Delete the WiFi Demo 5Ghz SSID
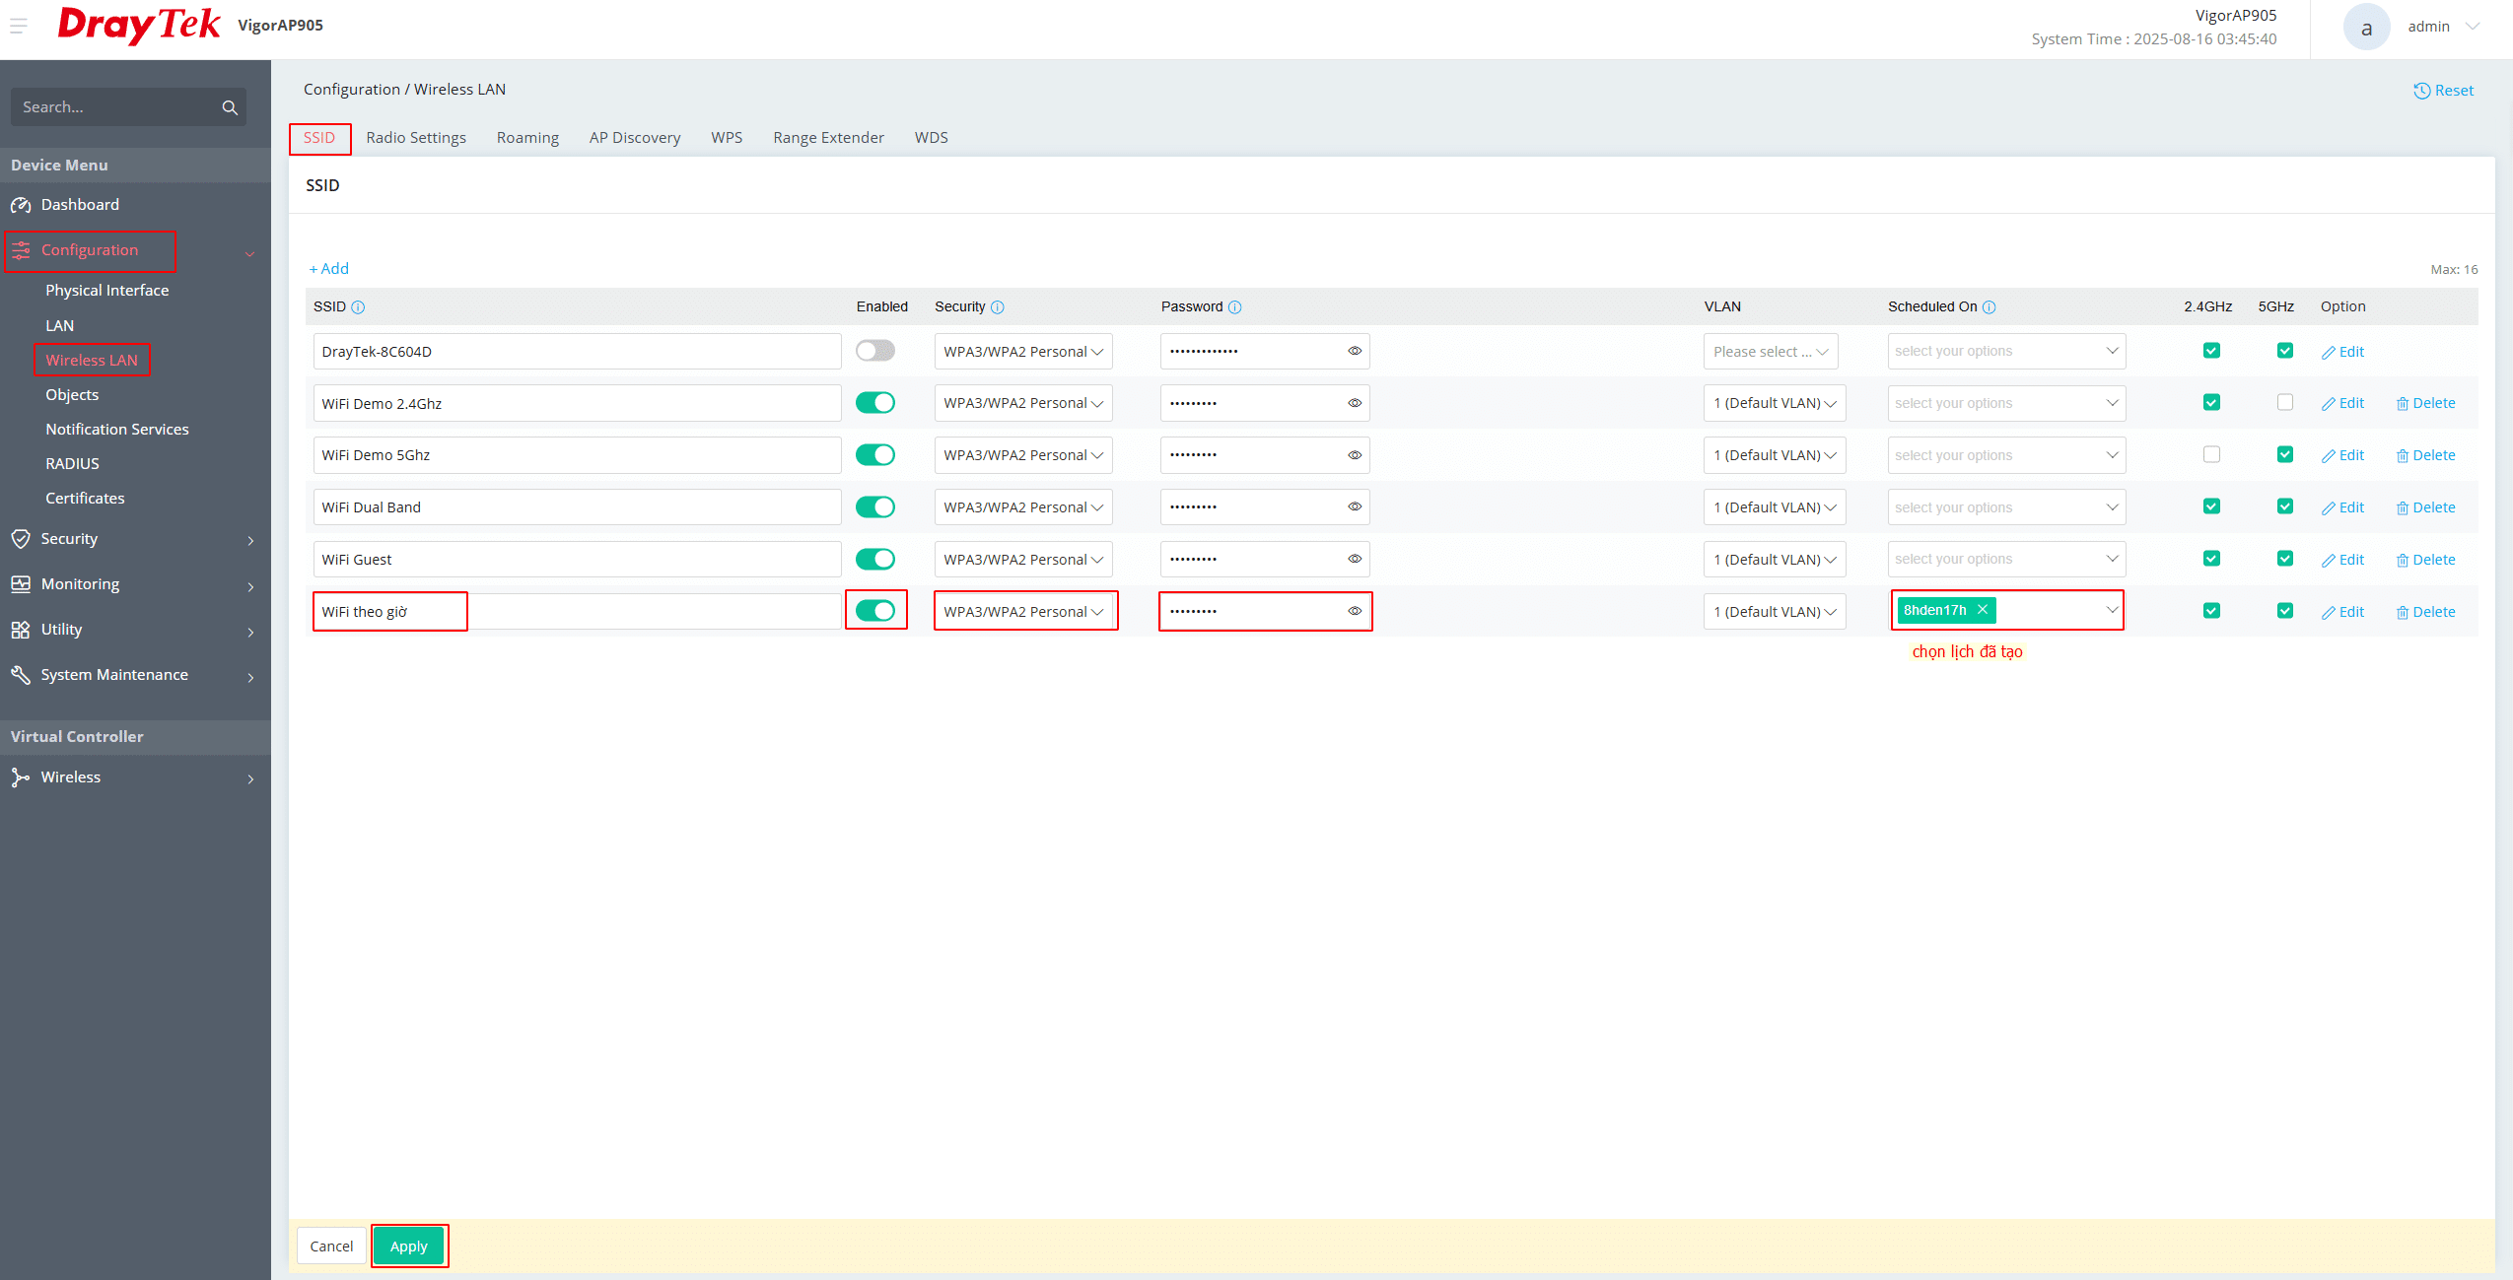 (2425, 455)
